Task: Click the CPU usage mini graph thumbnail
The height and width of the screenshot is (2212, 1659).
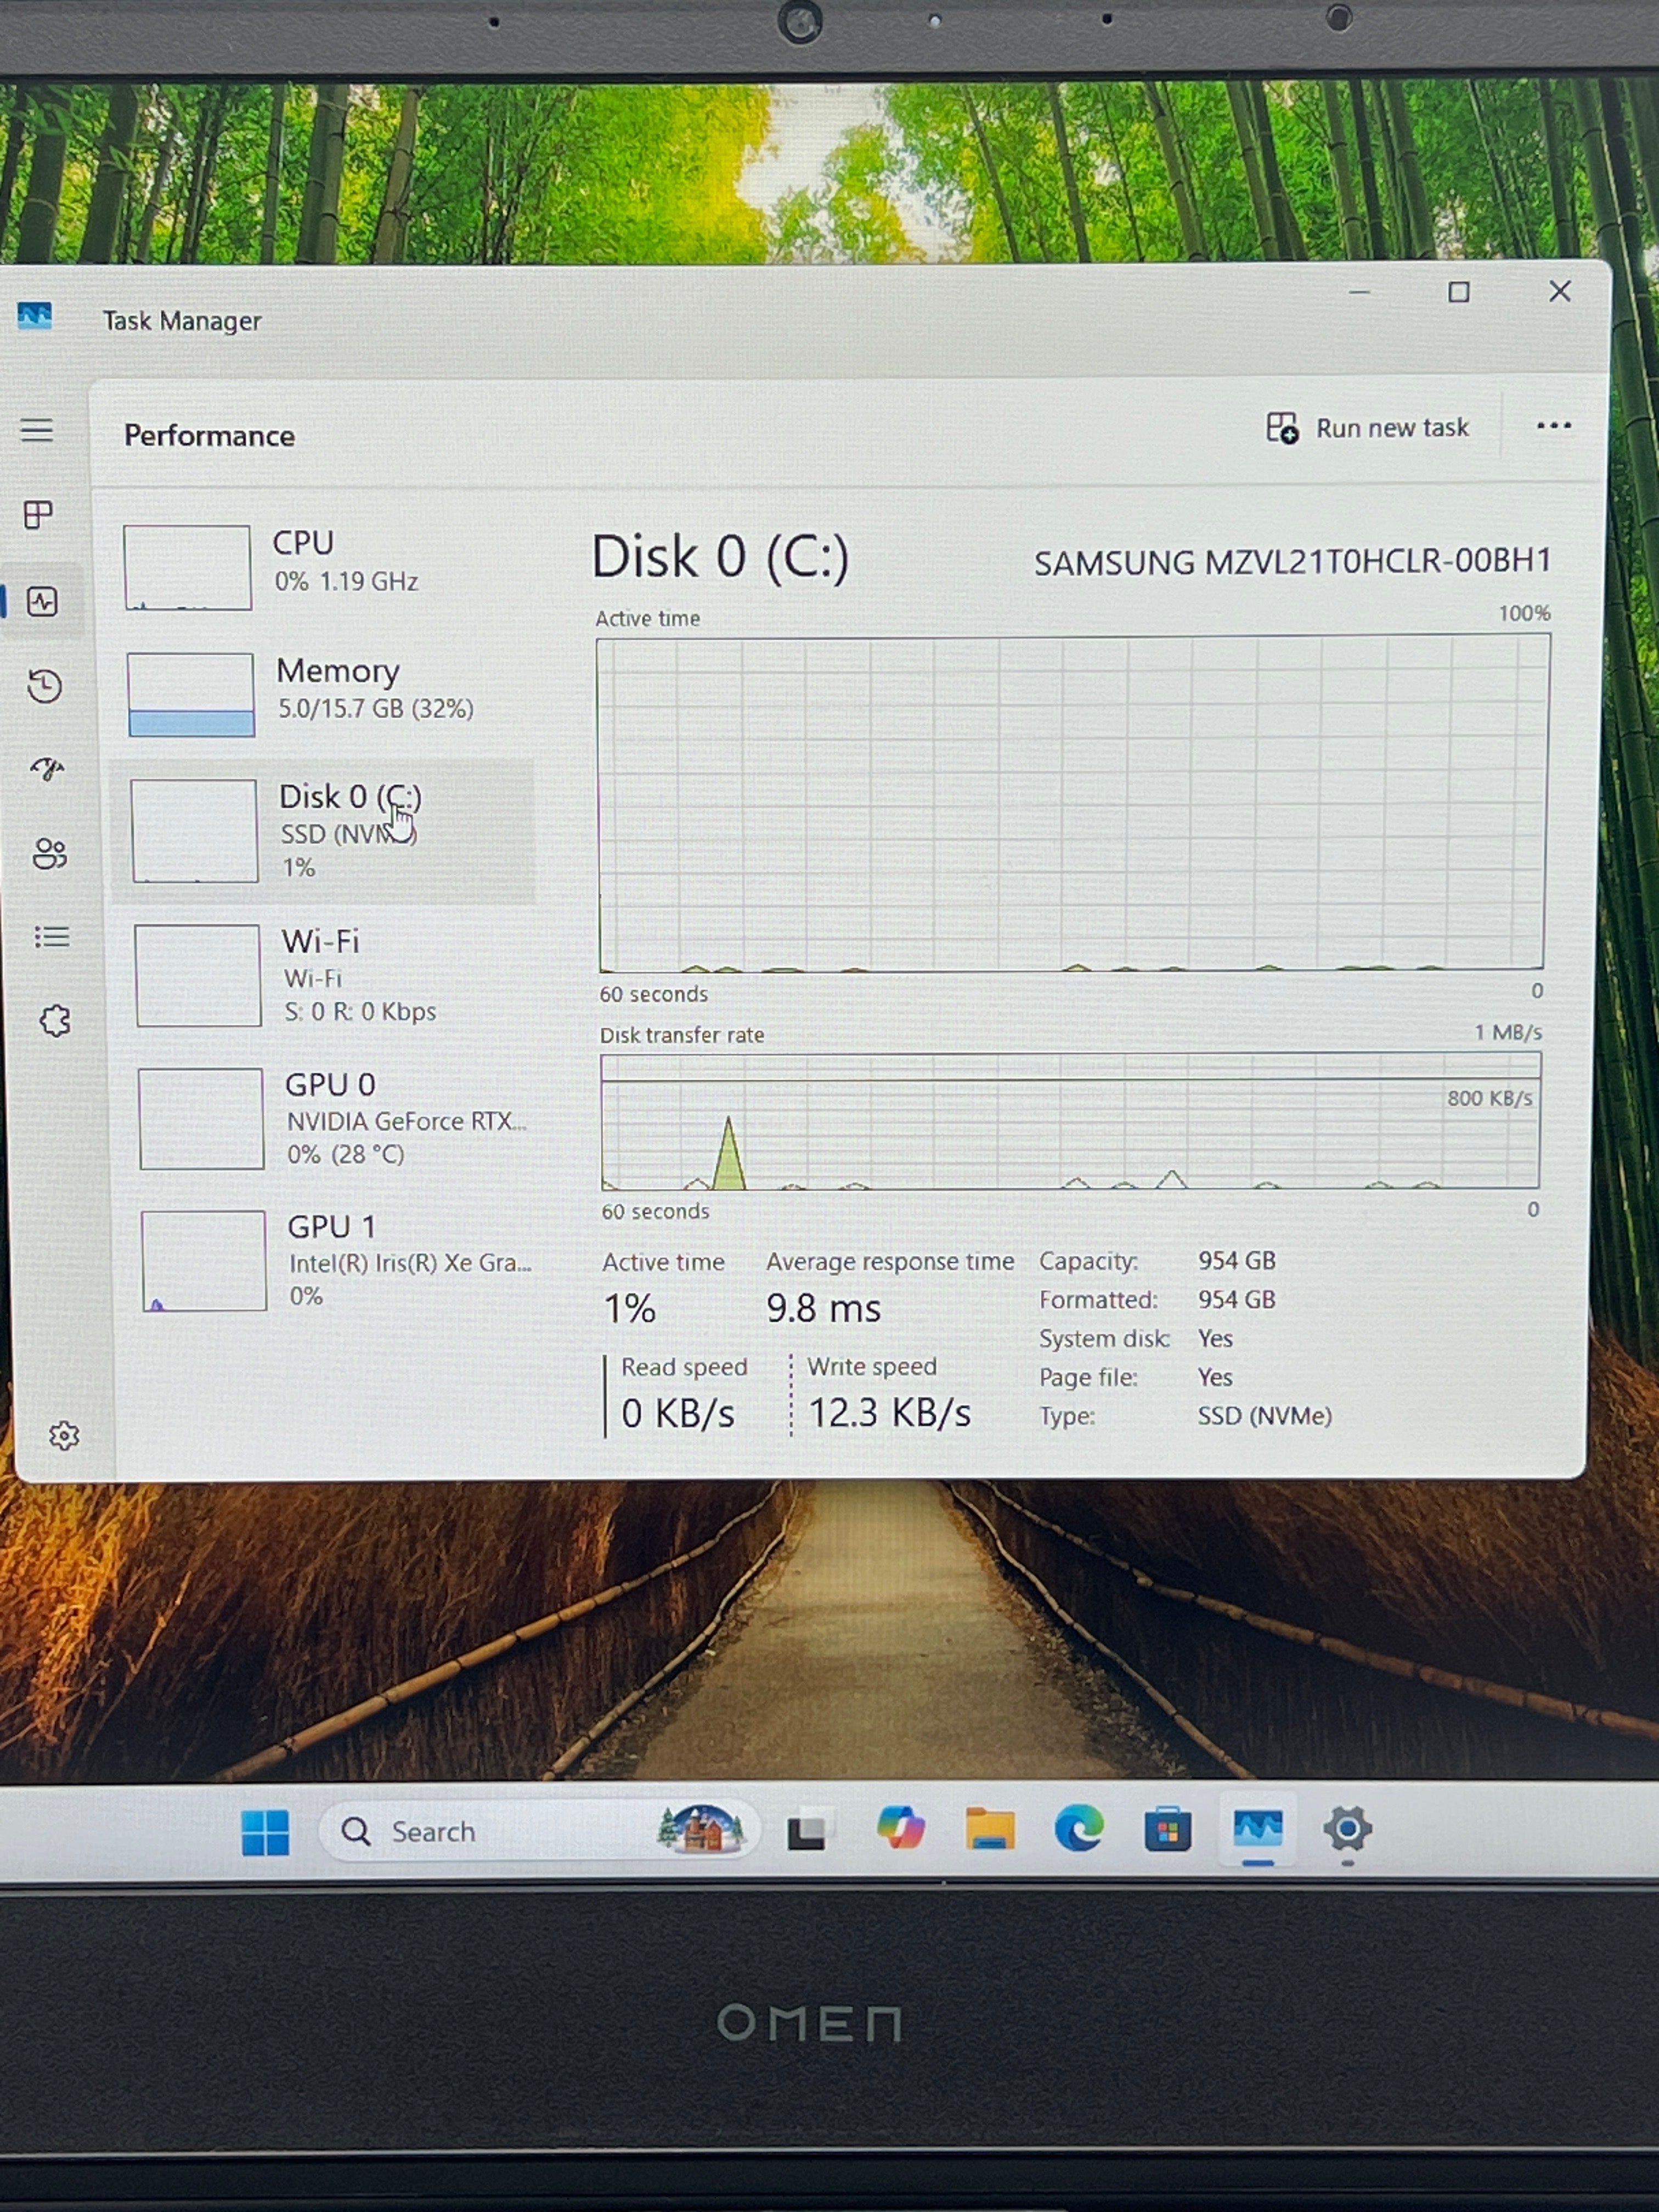Action: (x=187, y=567)
